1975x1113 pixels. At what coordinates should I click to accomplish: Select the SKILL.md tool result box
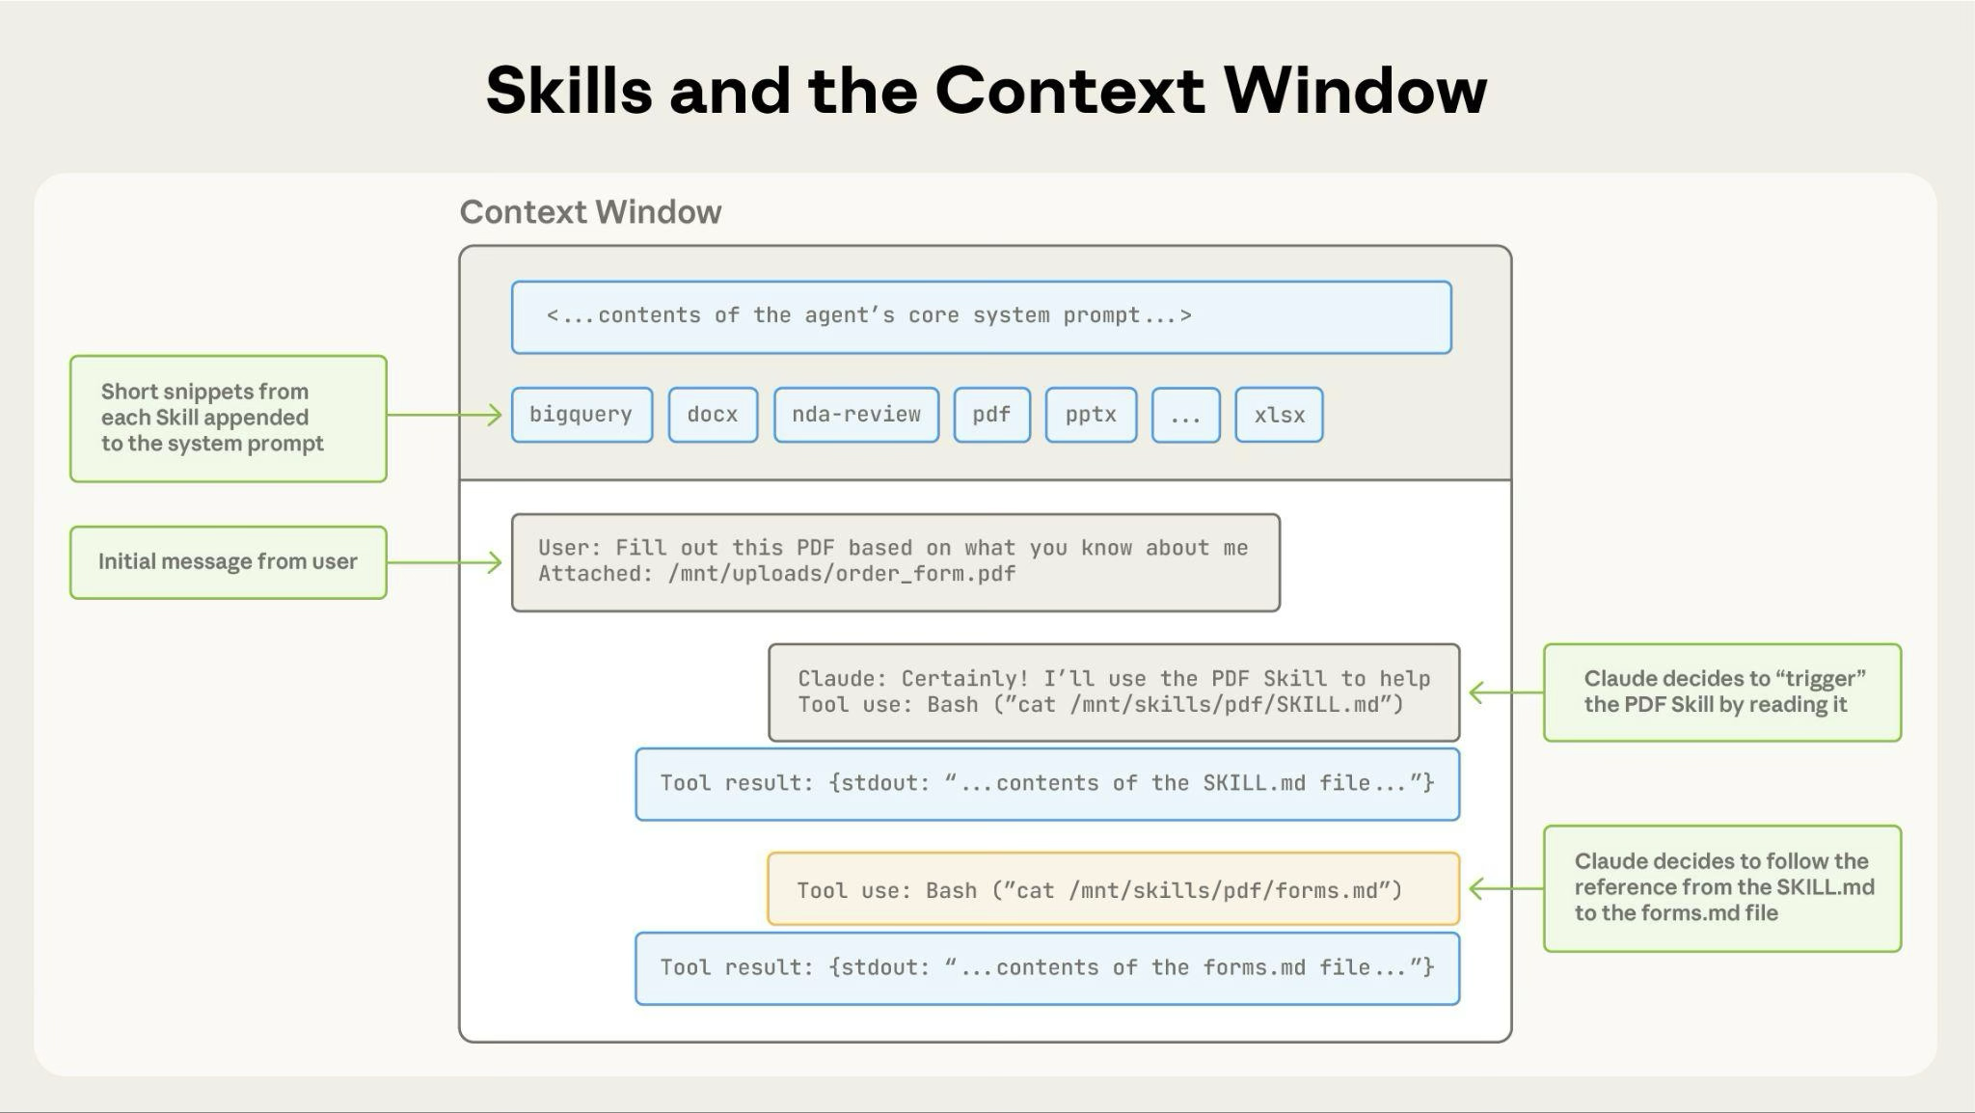coord(1047,783)
